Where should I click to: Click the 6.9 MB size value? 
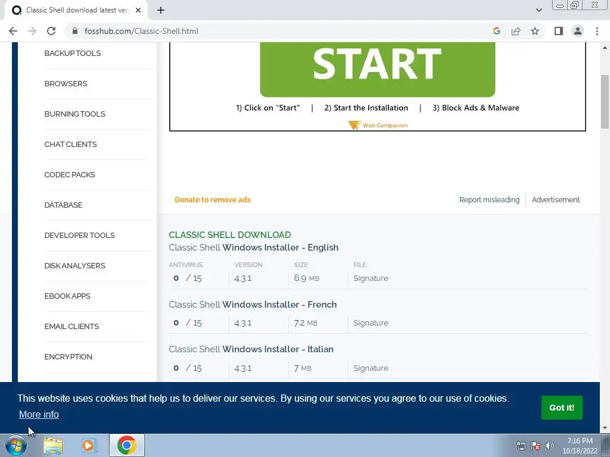click(x=307, y=278)
